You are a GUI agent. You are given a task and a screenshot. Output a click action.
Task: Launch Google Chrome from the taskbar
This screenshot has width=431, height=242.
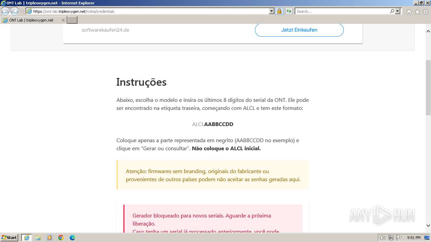(61, 238)
